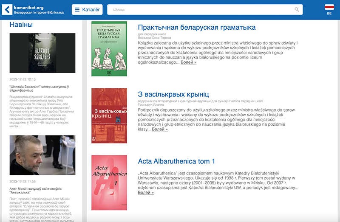
Task: Open the З васількрвых крыніц title
Action: (x=173, y=94)
